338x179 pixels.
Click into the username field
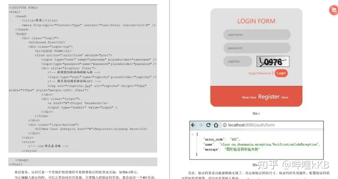(x=257, y=35)
